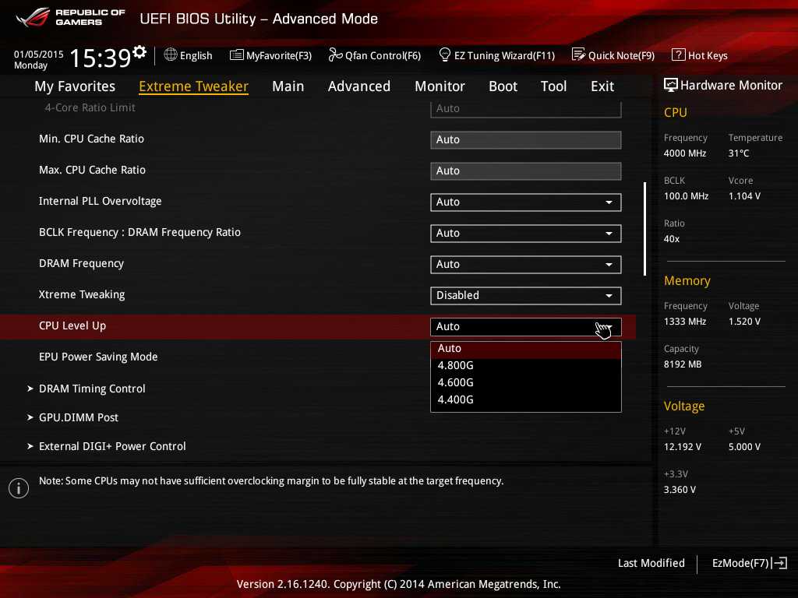Launch EZ Tuning Wizard lightbulb icon
Screen dimensions: 798x598
coord(445,55)
